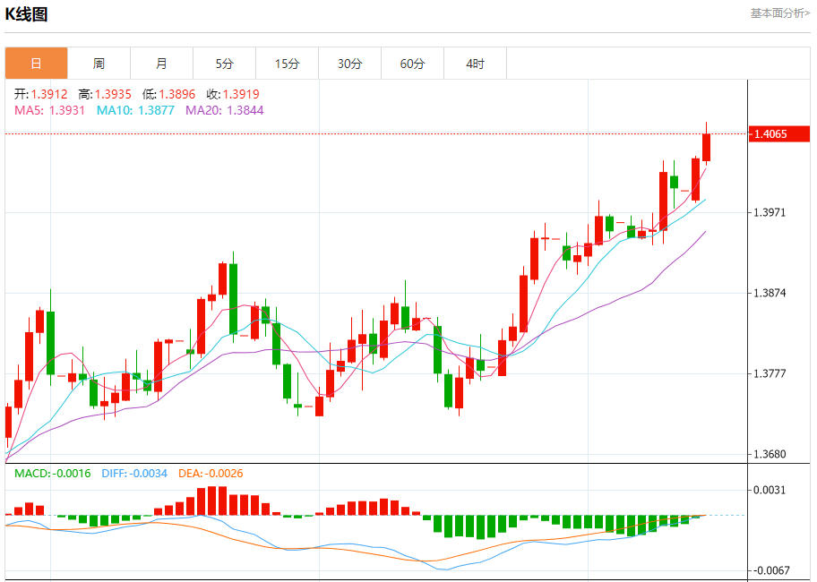Open the 月 monthly chart tab
817x582 pixels.
[x=161, y=64]
